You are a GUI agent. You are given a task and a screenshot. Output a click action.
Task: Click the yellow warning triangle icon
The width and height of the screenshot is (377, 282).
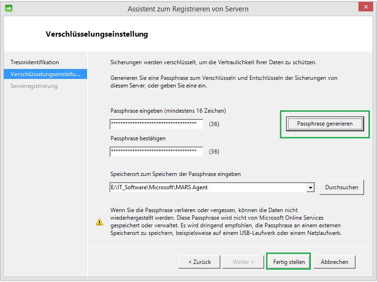click(99, 222)
